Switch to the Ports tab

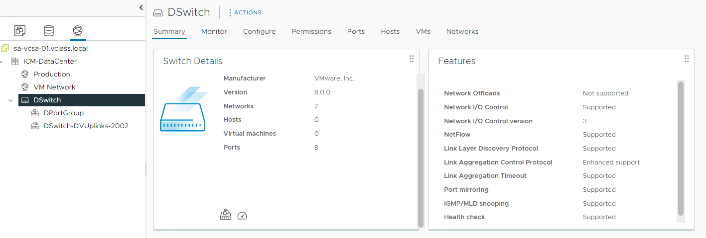[356, 31]
